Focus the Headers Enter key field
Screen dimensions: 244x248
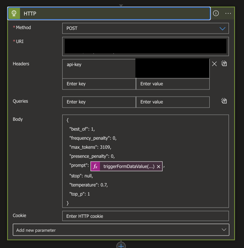99,84
